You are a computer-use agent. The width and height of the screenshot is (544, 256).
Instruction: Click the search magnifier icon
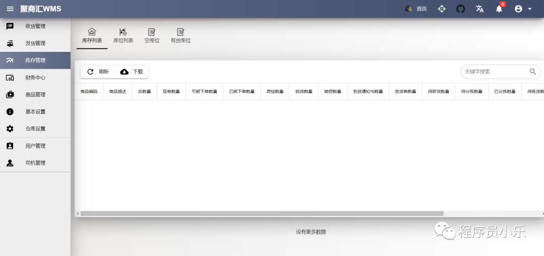(532, 72)
